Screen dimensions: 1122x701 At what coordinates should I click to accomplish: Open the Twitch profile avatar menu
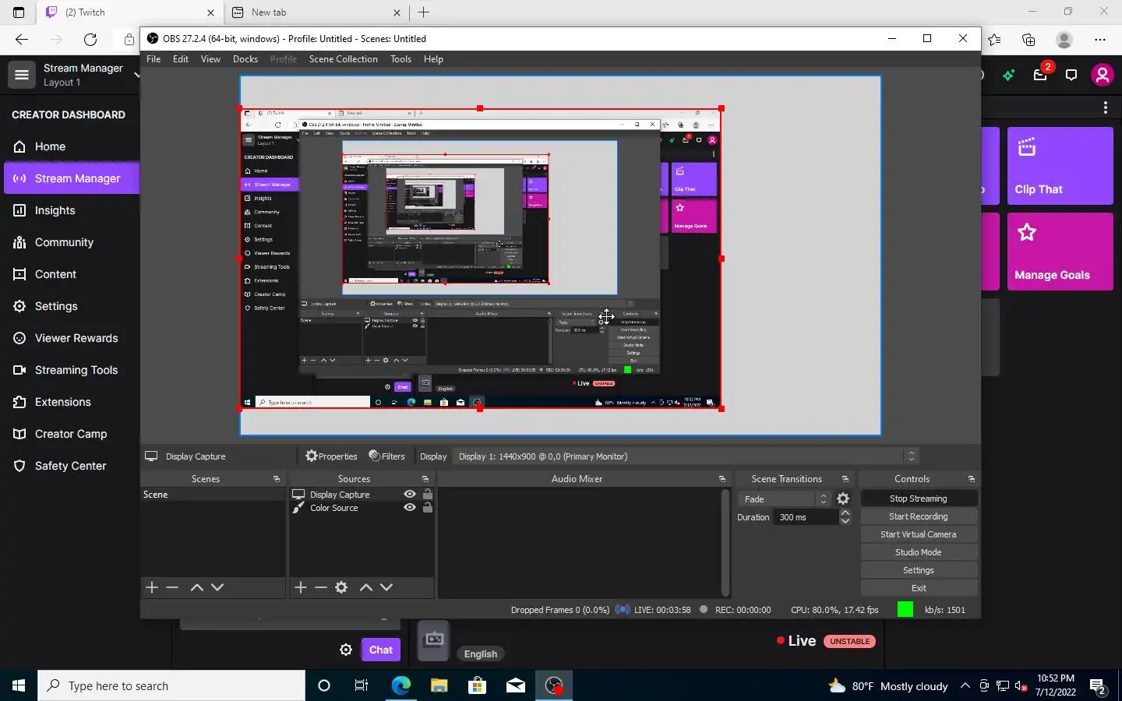point(1102,75)
